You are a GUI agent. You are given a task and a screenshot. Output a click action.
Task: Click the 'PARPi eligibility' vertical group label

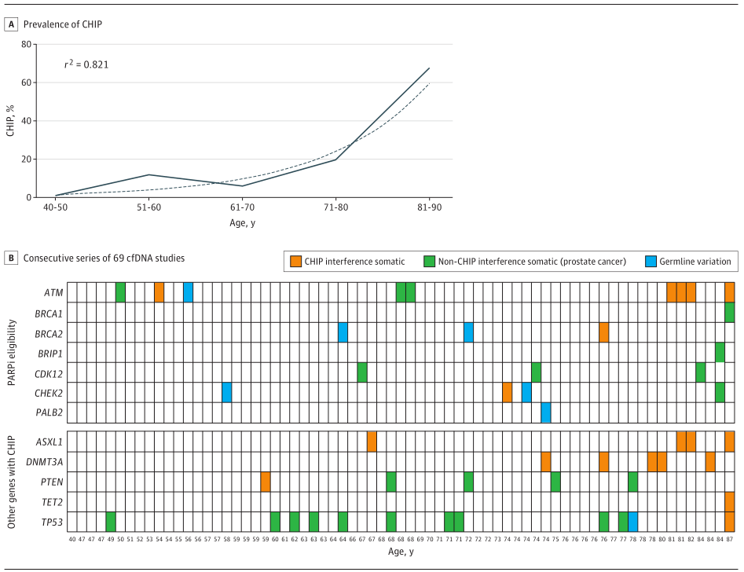tap(13, 351)
